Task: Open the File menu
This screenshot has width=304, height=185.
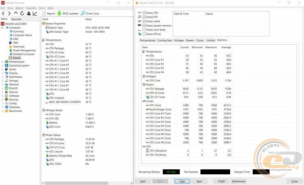Action: (x=3, y=8)
